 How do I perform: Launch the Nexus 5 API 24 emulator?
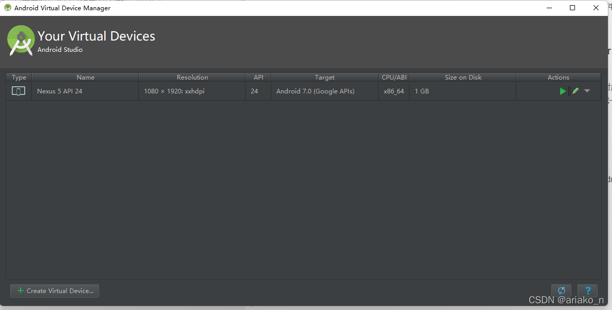click(563, 91)
